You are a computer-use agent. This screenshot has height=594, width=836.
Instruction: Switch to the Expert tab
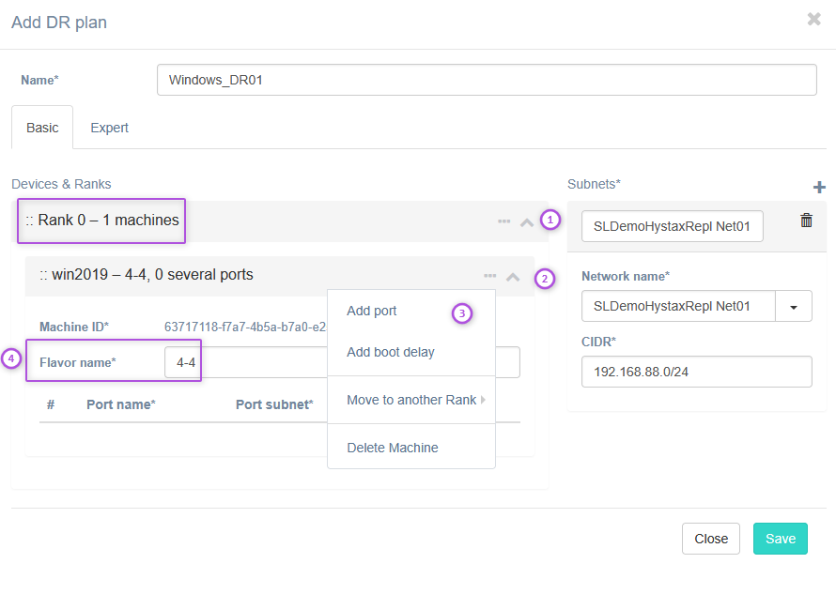[109, 128]
